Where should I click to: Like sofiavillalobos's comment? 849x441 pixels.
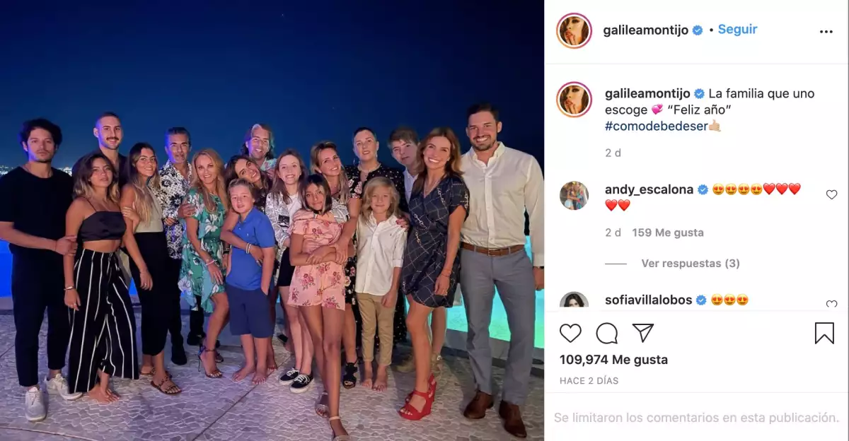coord(831,305)
